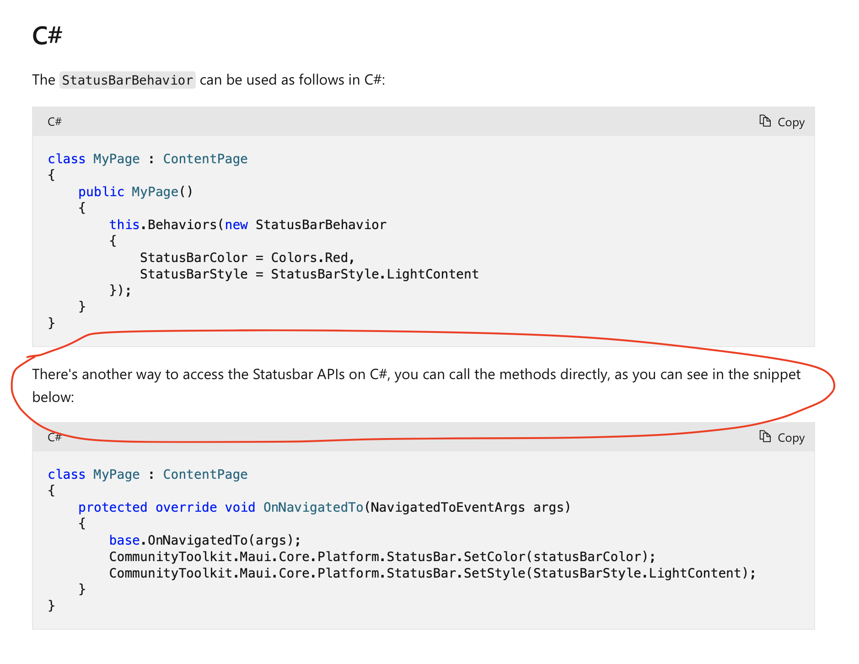Image resolution: width=859 pixels, height=664 pixels.
Task: Click the inline StatusBarBehavior code text
Action: pos(127,80)
